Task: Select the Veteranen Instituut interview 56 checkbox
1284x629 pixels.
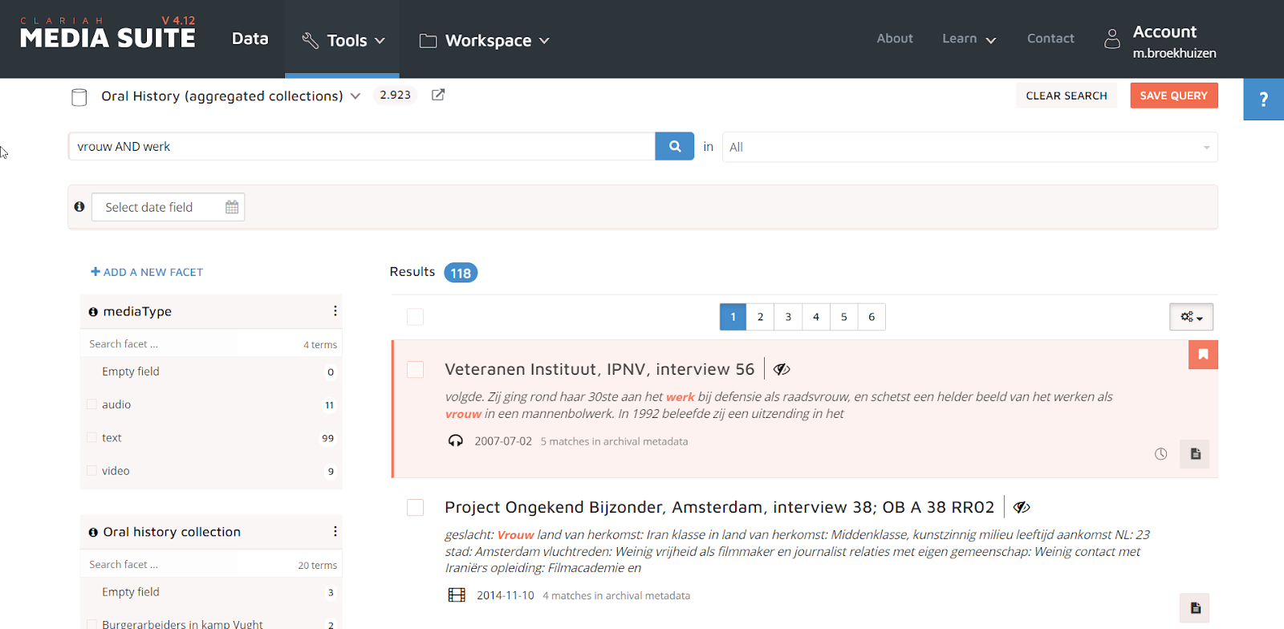Action: pyautogui.click(x=415, y=370)
